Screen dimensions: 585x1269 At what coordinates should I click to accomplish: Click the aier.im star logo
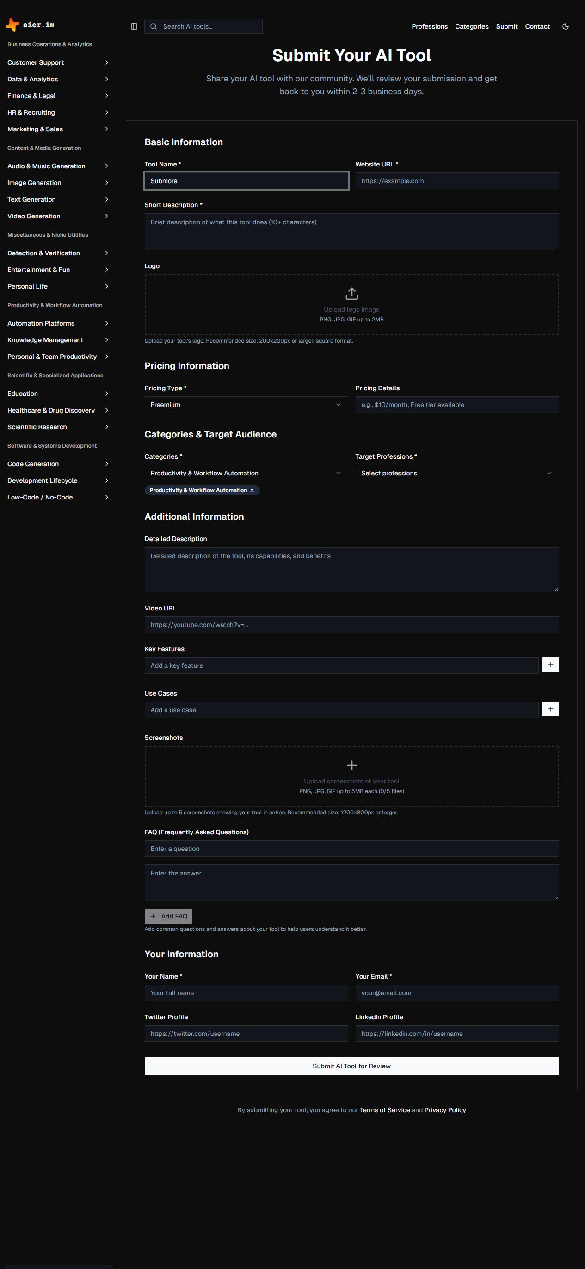[x=12, y=25]
